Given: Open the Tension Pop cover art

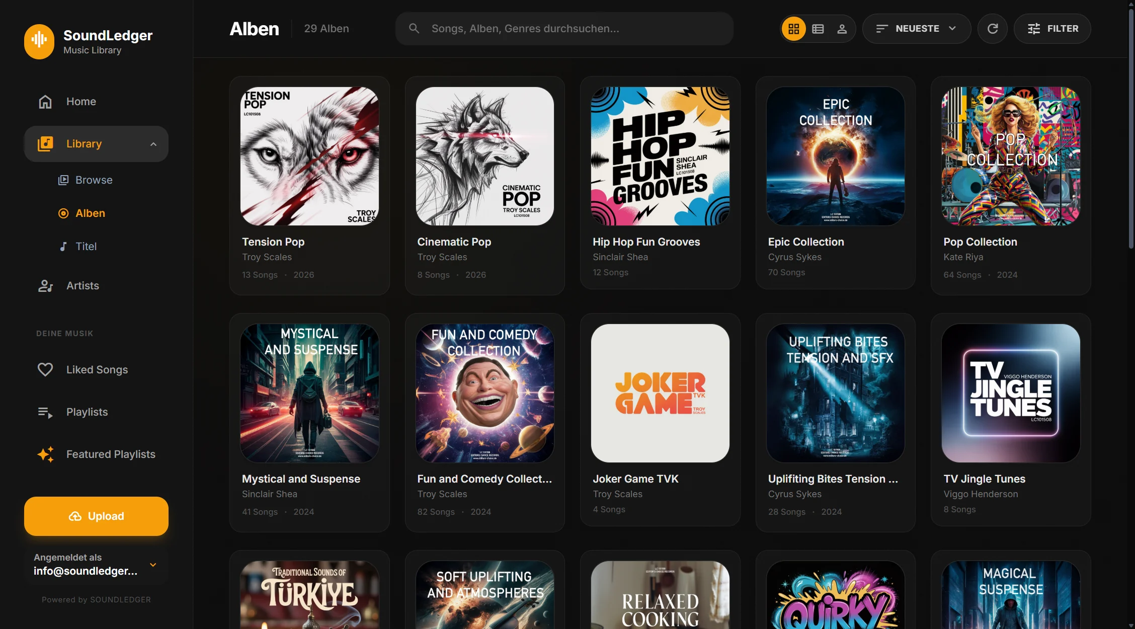Looking at the screenshot, I should (x=309, y=156).
